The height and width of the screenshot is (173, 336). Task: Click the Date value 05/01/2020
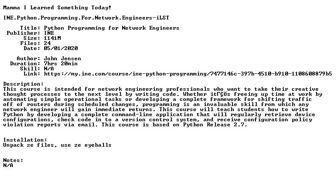[61, 48]
